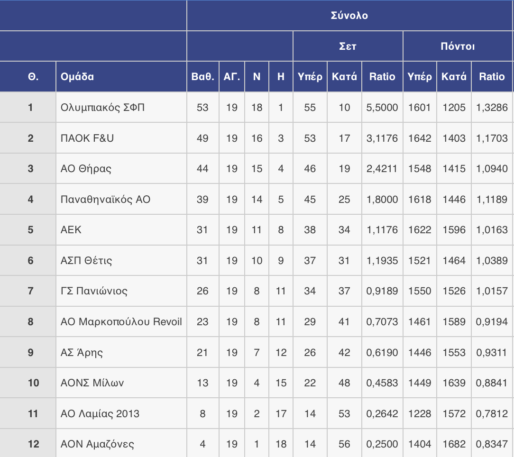The height and width of the screenshot is (457, 514).
Task: Click points-against value 1526
Action: 454,291
